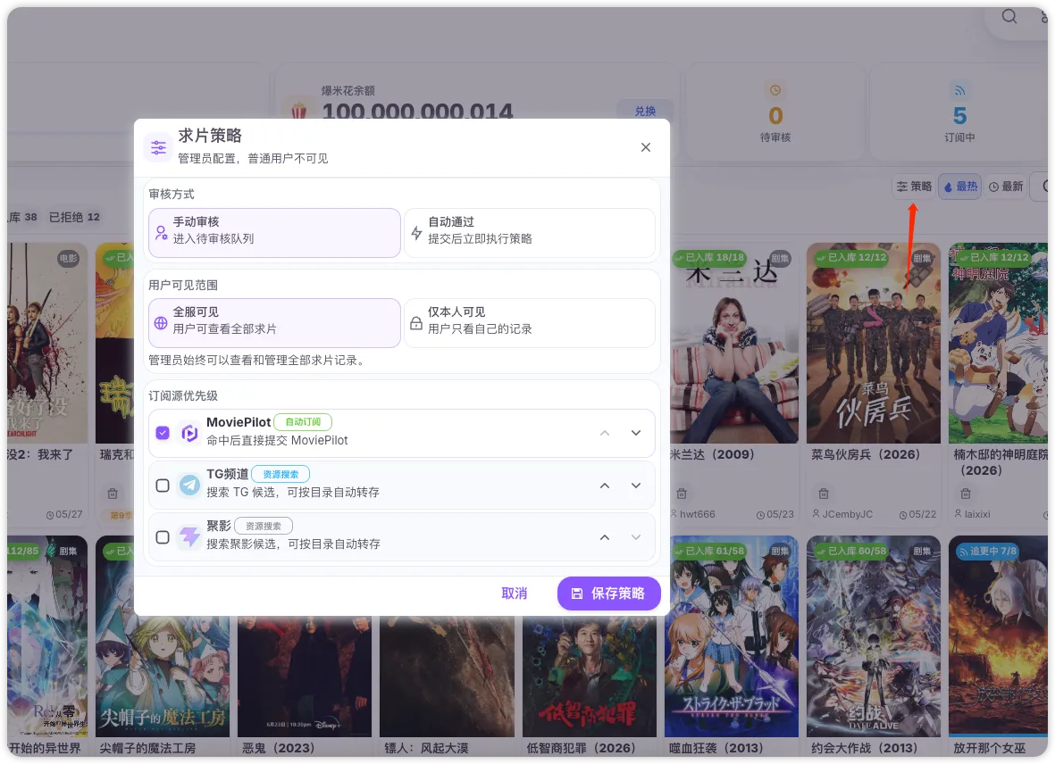
Task: Open 镖人：风起大漠 poster
Action: pyautogui.click(x=447, y=676)
